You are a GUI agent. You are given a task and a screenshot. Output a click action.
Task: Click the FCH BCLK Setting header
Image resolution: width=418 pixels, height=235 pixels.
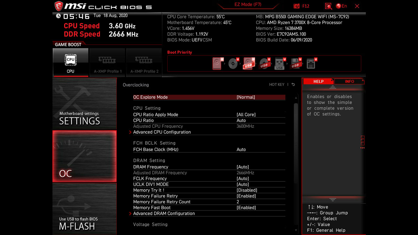tap(154, 143)
